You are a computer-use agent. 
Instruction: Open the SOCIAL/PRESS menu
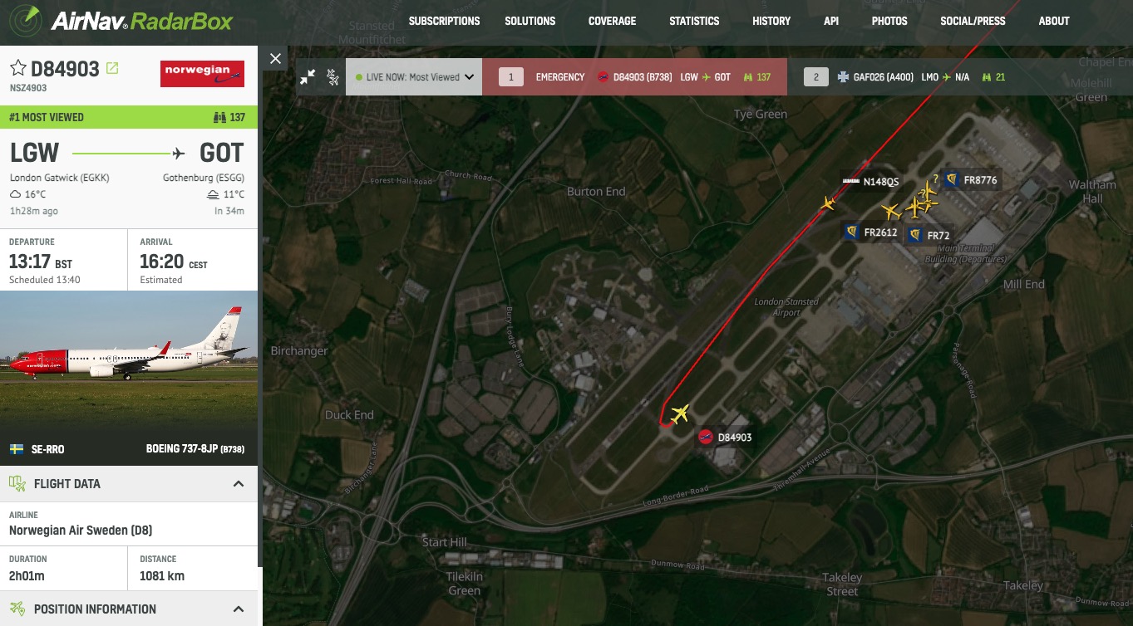click(973, 21)
